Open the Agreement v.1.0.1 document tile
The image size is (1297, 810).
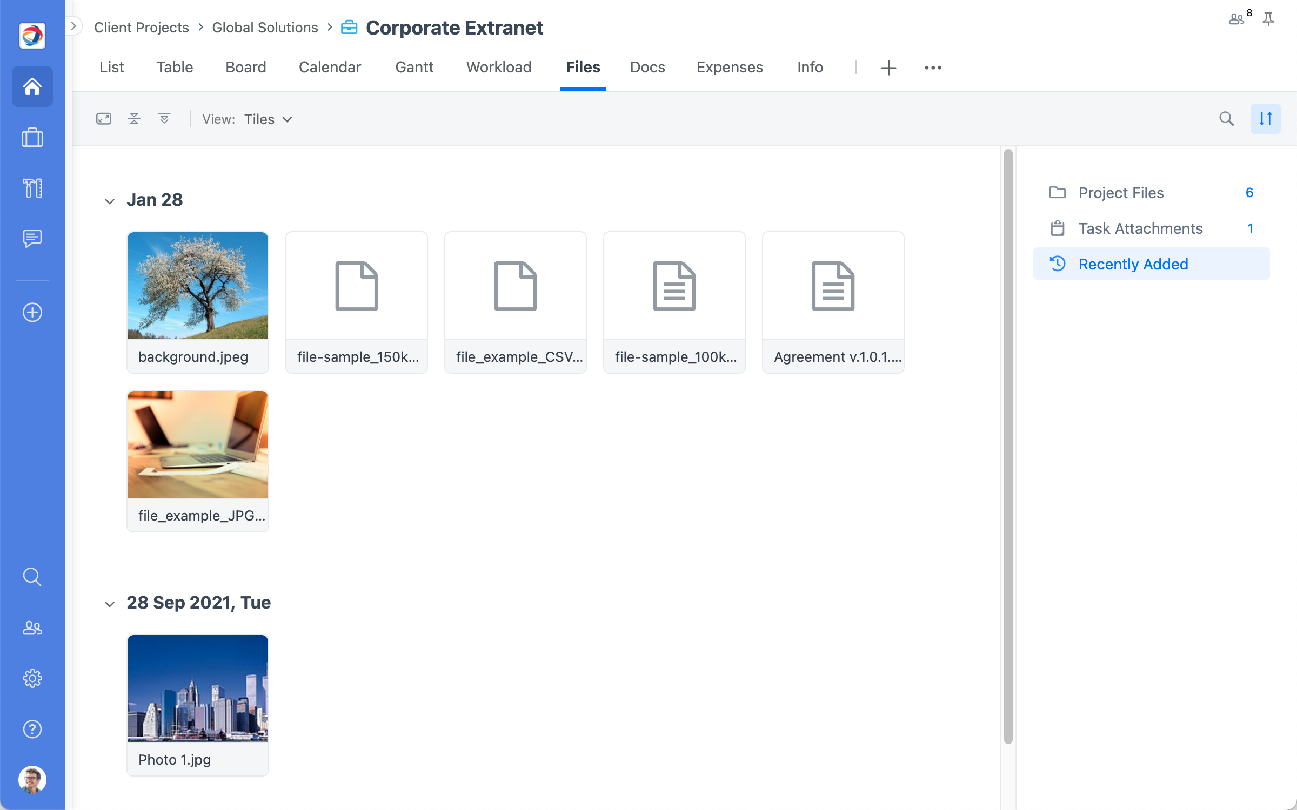click(x=833, y=302)
